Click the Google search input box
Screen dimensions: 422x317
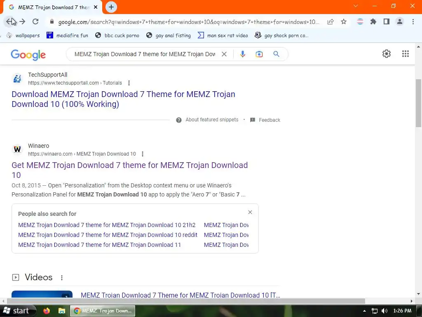pyautogui.click(x=145, y=54)
